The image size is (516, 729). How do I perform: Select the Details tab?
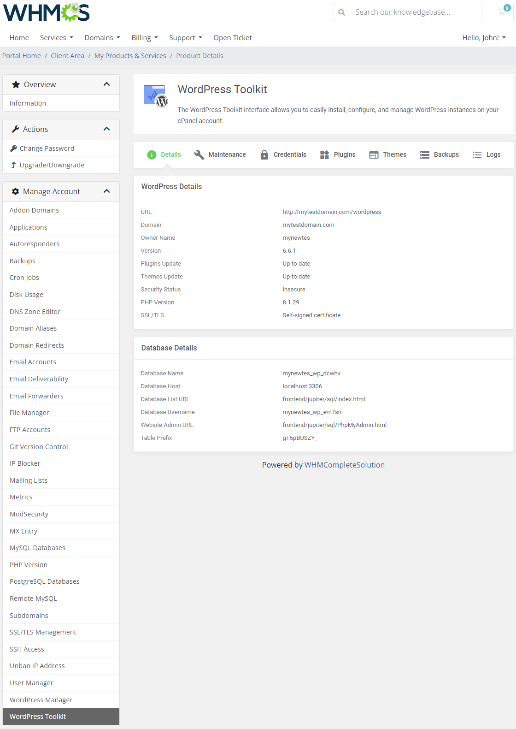[x=164, y=155]
